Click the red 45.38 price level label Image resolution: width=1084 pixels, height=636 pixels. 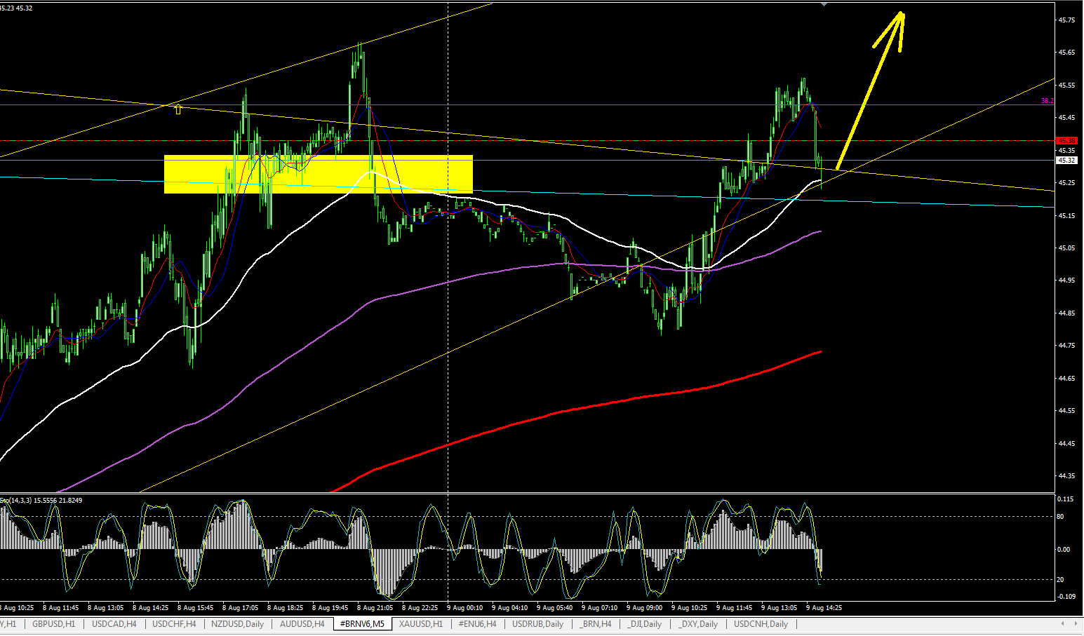(1066, 141)
